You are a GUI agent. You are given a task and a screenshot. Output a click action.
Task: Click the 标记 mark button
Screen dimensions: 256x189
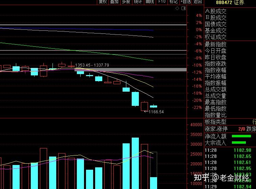tap(173, 2)
